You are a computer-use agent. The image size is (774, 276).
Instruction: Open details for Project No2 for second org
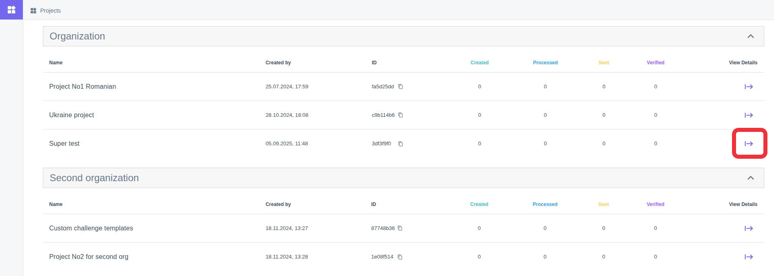tap(748, 257)
